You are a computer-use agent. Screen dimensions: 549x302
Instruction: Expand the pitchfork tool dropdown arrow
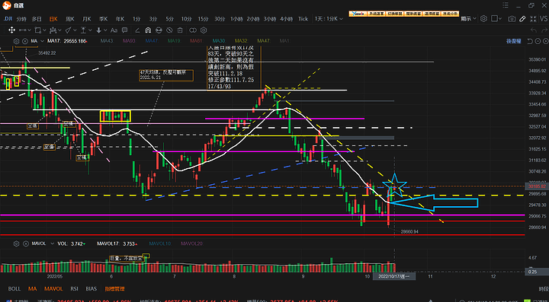(x=60, y=30)
